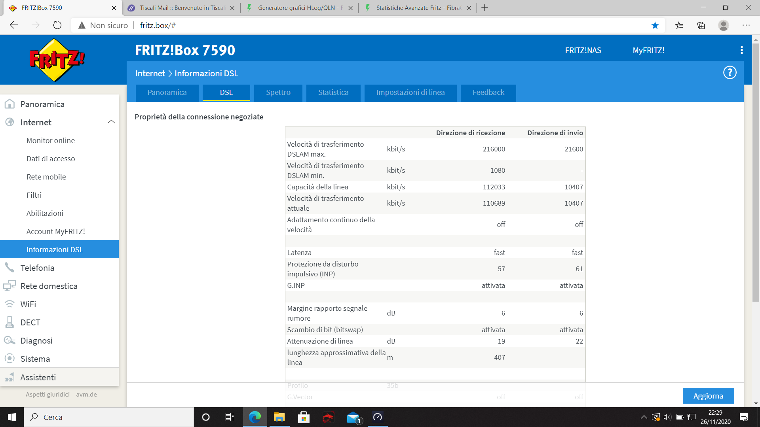Open the browser favorites list icon
Viewport: 760px width, 427px height.
point(679,25)
